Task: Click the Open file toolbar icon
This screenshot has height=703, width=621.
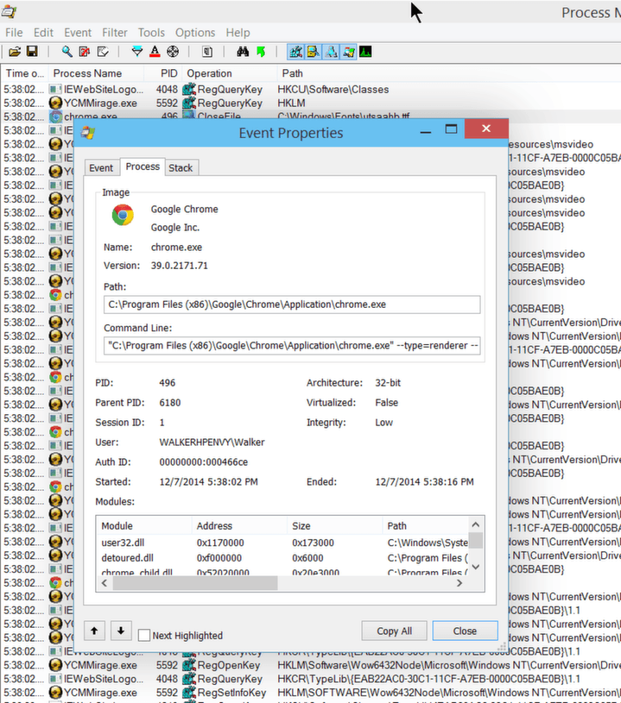Action: pos(15,53)
